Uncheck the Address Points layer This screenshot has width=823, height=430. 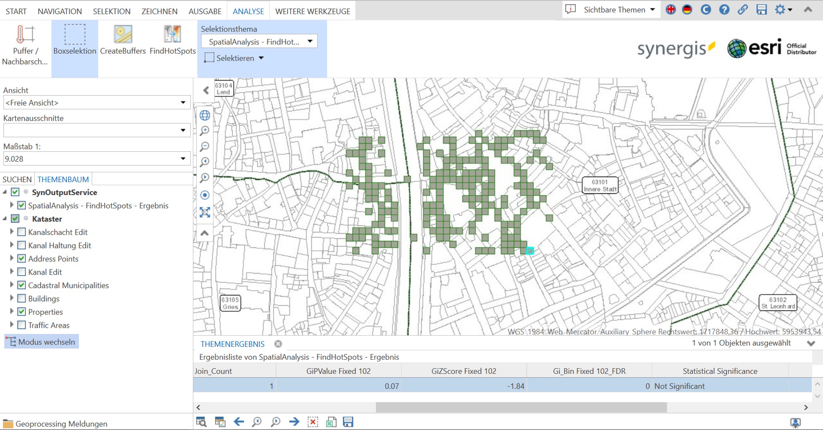[21, 258]
